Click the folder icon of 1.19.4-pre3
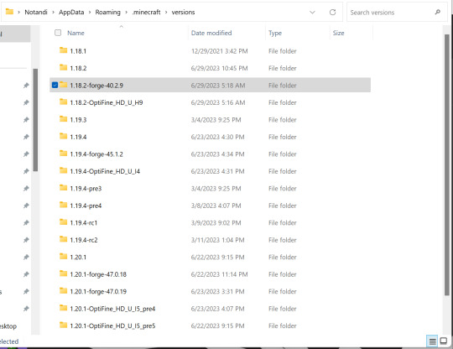 coord(63,187)
